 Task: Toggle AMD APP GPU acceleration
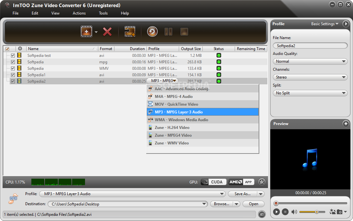[241, 182]
